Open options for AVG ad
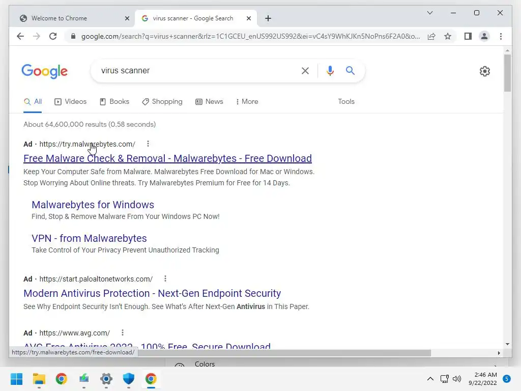 click(122, 332)
